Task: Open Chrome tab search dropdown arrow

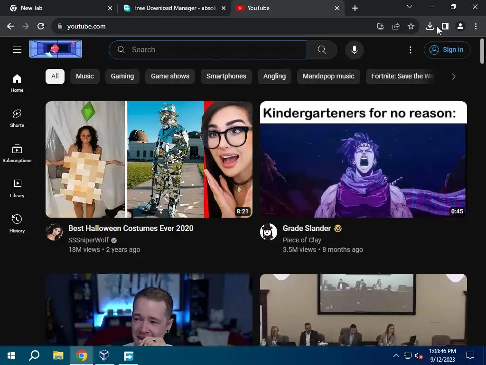Action: pyautogui.click(x=410, y=7)
